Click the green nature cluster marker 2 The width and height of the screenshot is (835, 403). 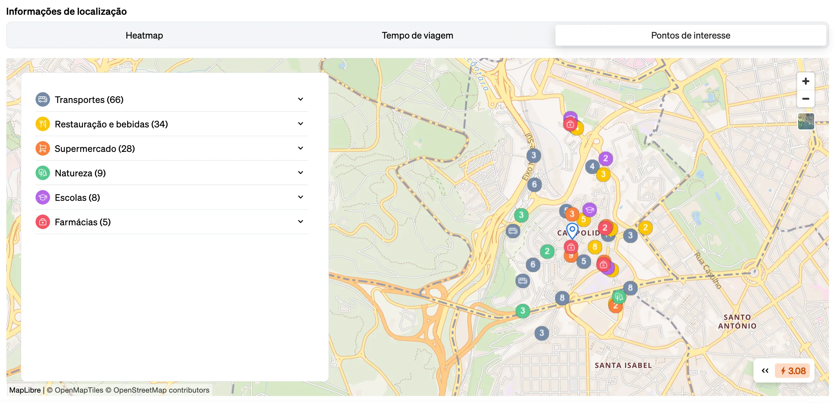point(547,251)
